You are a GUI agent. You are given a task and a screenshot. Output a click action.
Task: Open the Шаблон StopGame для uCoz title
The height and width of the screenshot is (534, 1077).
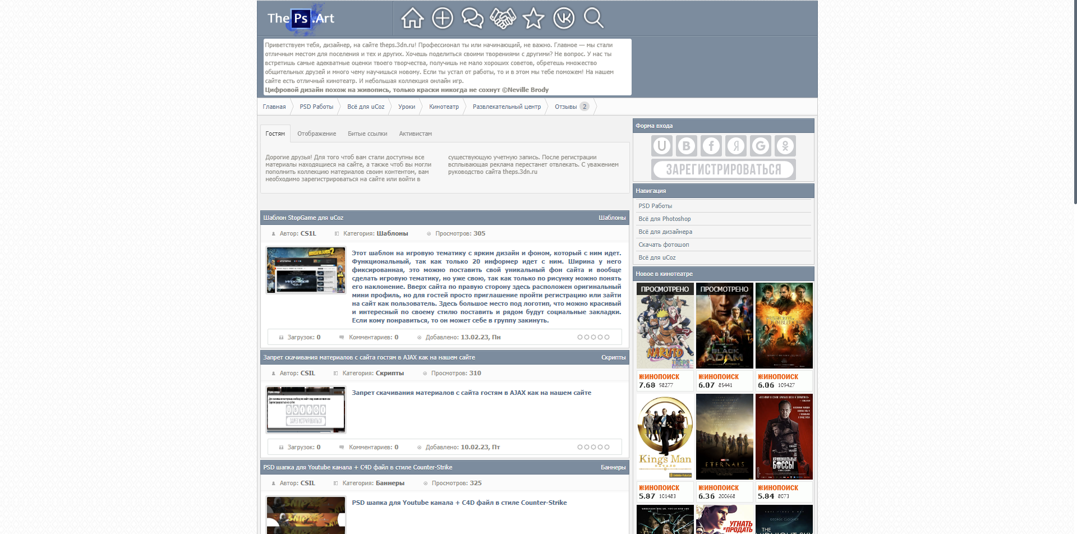pyautogui.click(x=303, y=218)
